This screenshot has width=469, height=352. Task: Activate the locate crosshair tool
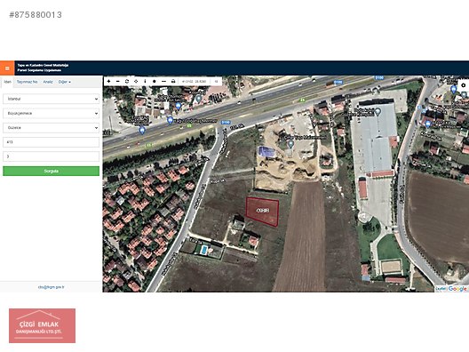coord(136,81)
